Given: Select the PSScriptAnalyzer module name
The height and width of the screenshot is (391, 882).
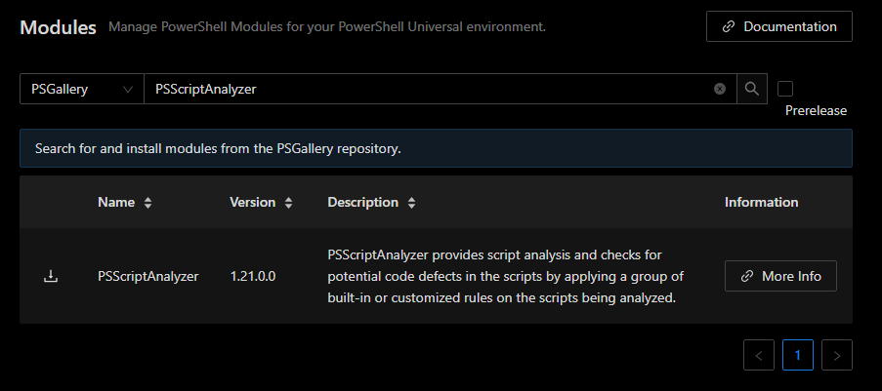Looking at the screenshot, I should pyautogui.click(x=147, y=276).
